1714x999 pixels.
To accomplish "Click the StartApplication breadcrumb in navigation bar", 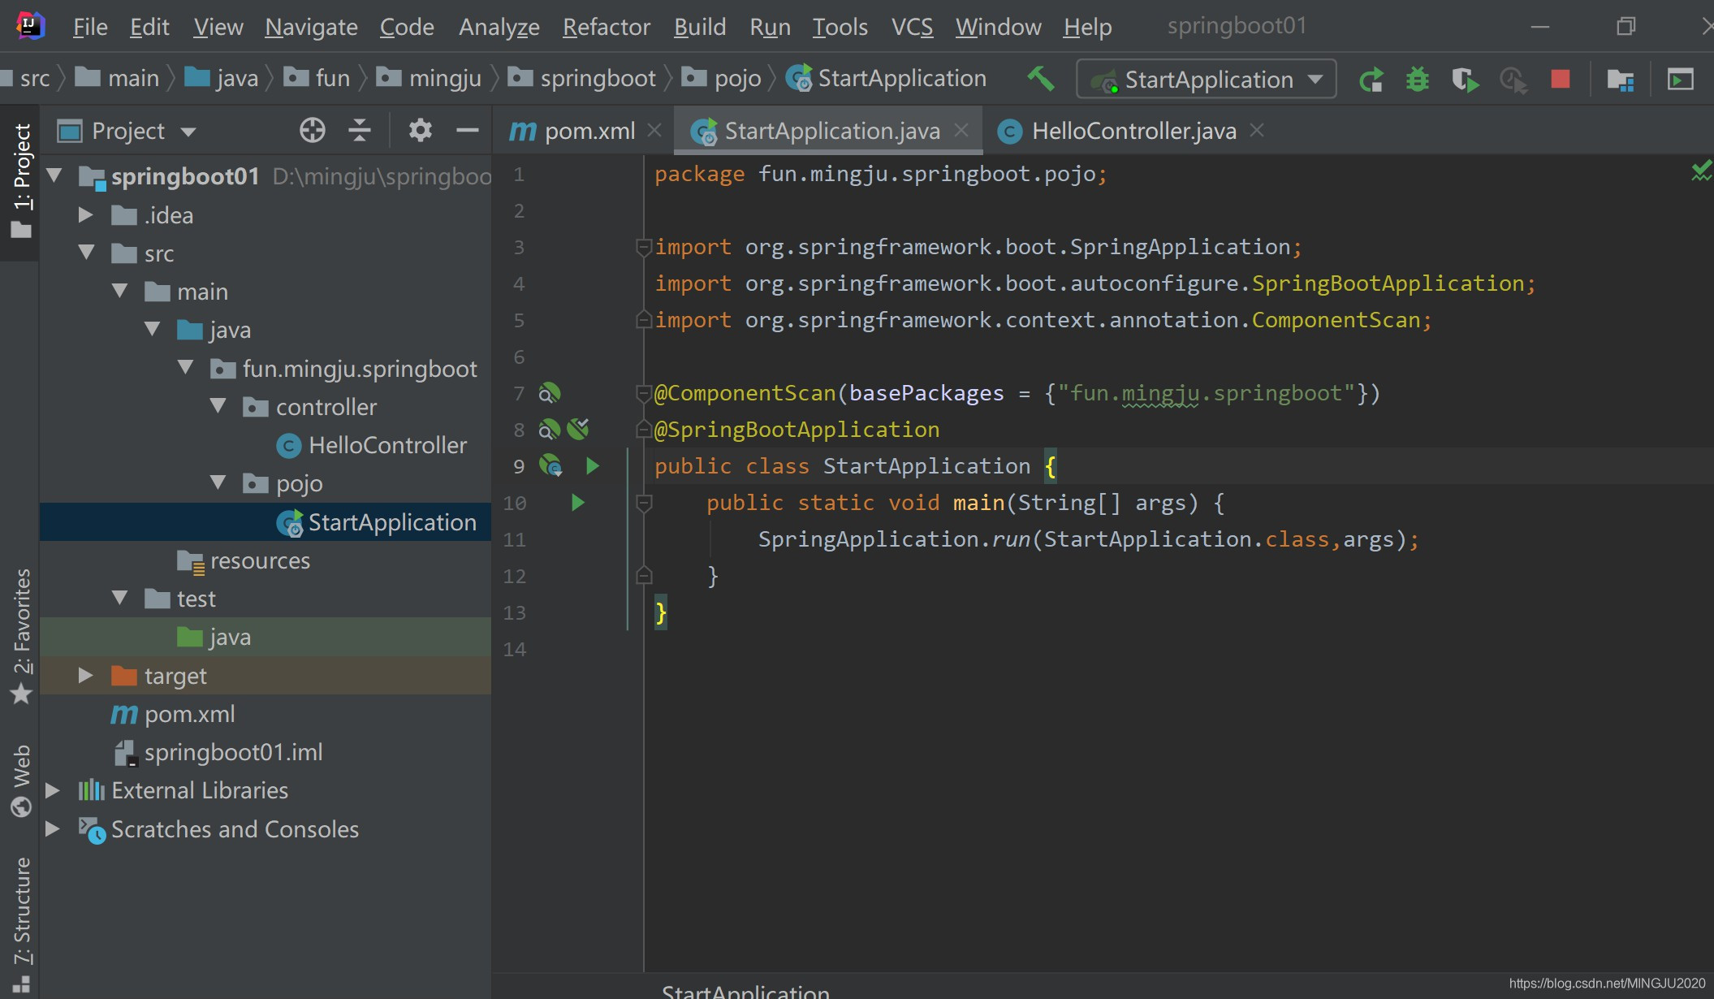I will [887, 78].
